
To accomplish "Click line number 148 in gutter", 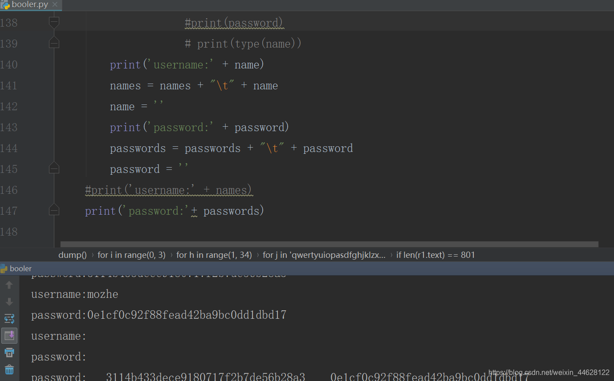I will [x=9, y=232].
